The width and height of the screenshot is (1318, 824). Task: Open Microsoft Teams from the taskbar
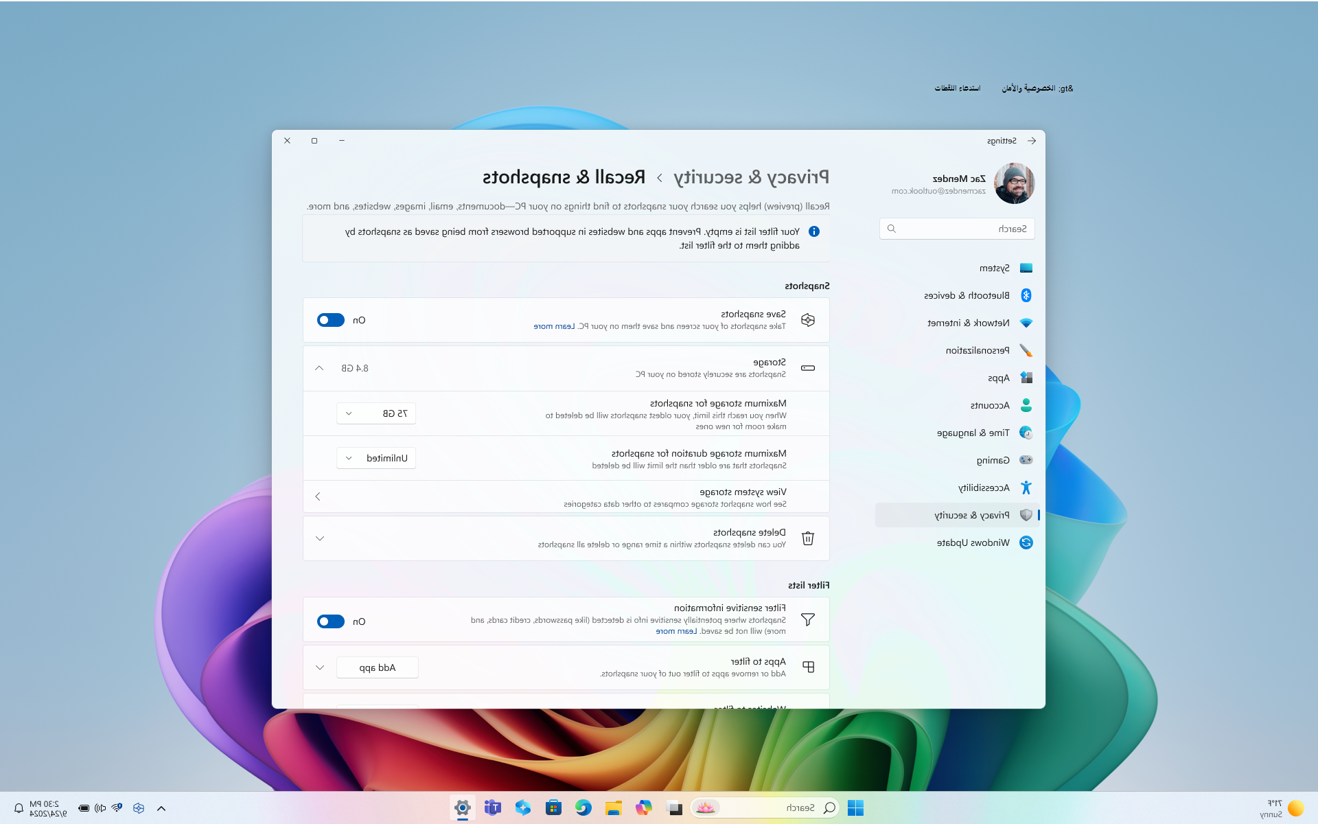[x=493, y=808]
